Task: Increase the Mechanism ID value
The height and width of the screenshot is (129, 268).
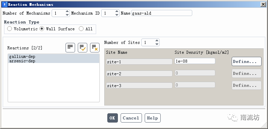Action: click(117, 12)
